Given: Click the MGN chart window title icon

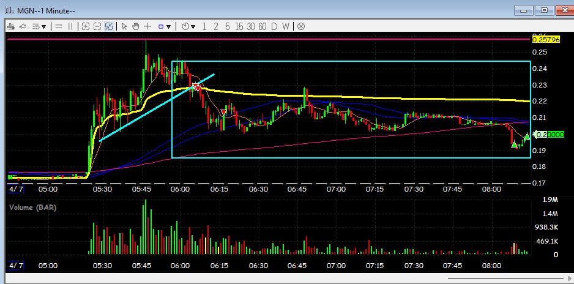Looking at the screenshot, I should (10, 10).
